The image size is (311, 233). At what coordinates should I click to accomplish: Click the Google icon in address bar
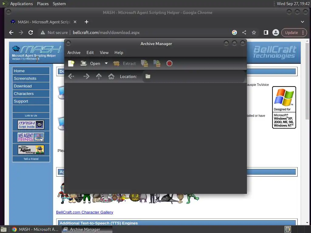tap(234, 32)
